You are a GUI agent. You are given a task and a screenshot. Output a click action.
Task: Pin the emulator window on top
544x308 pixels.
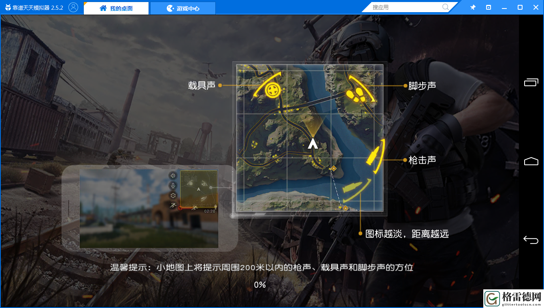[473, 7]
